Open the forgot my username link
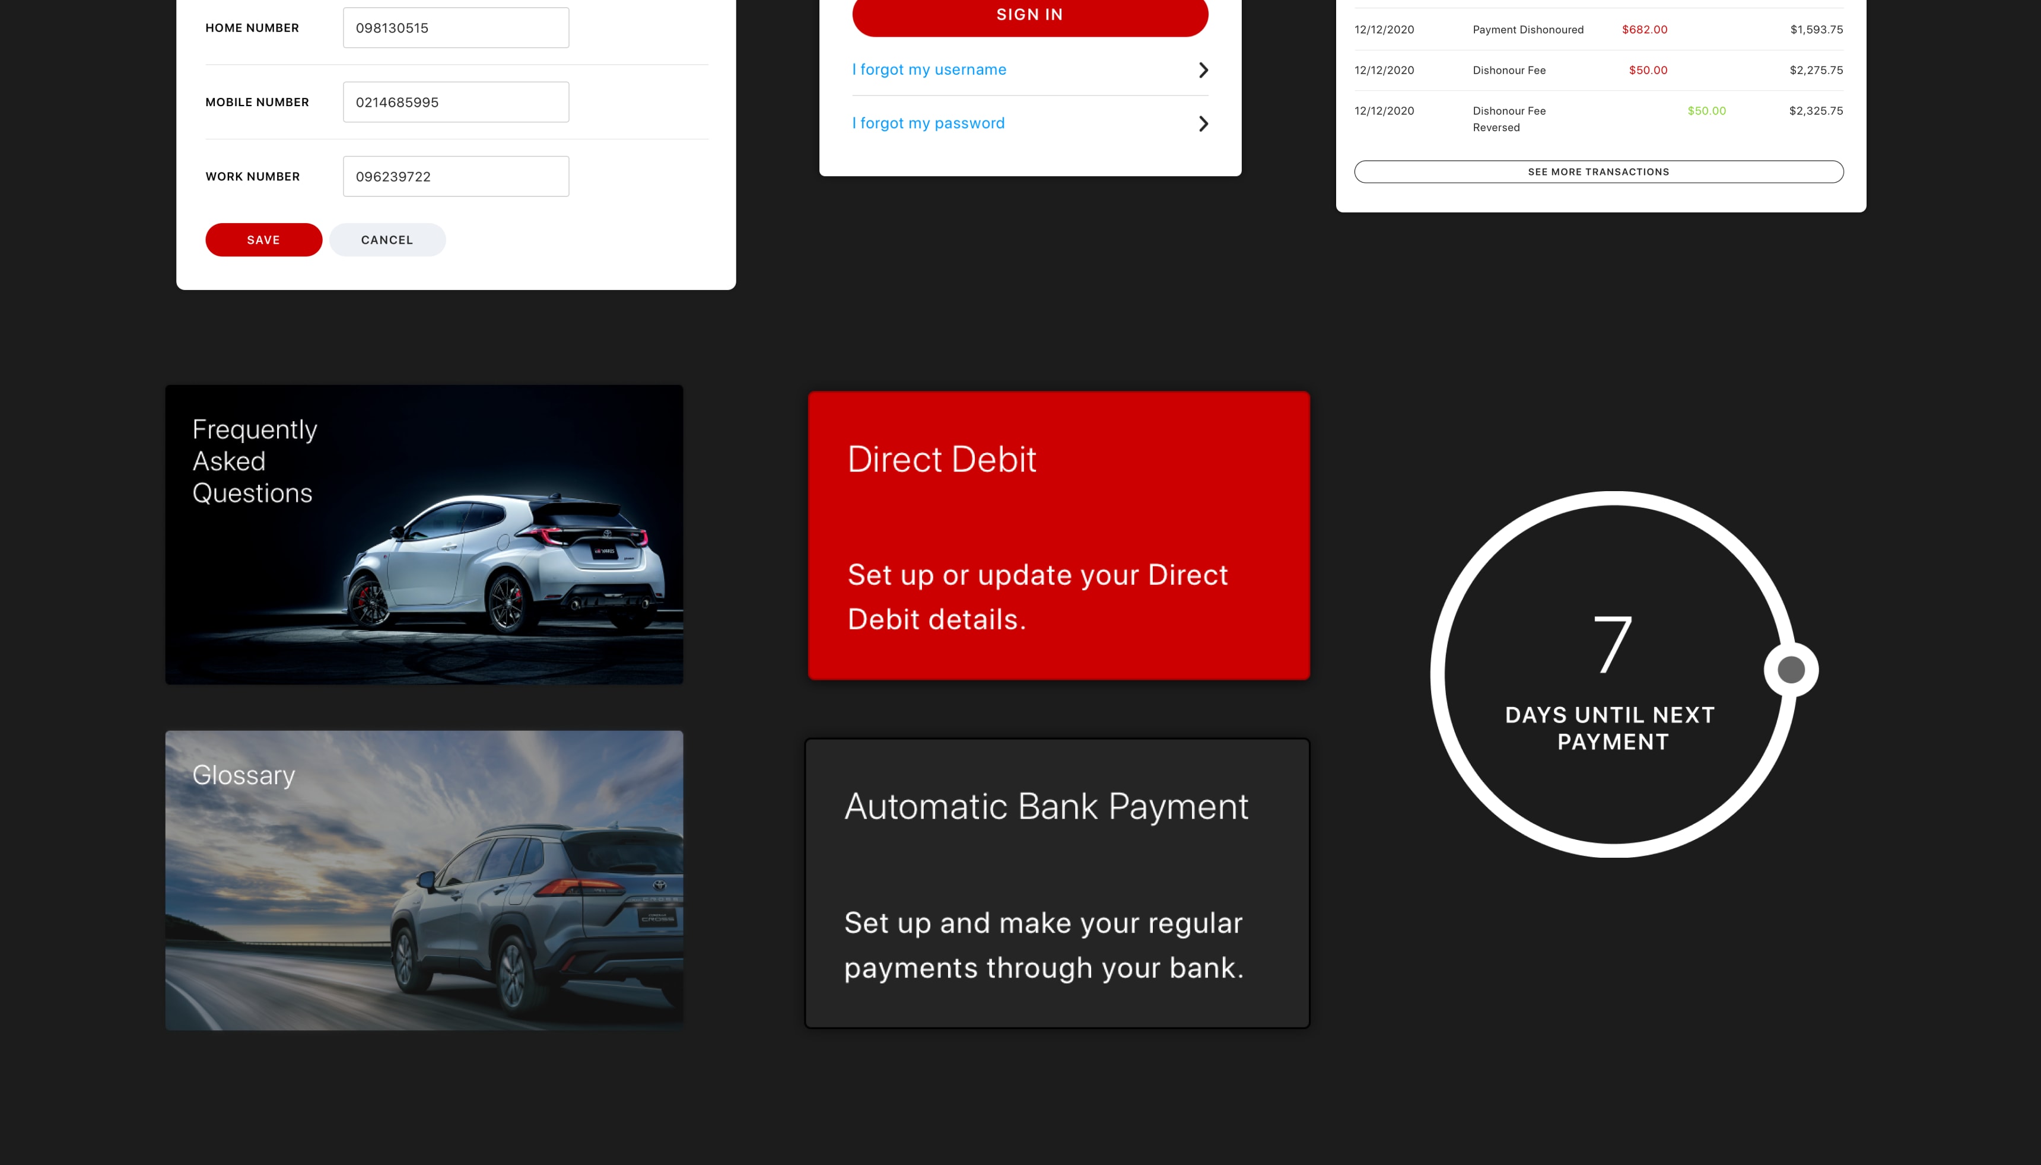This screenshot has width=2041, height=1165. coord(928,69)
